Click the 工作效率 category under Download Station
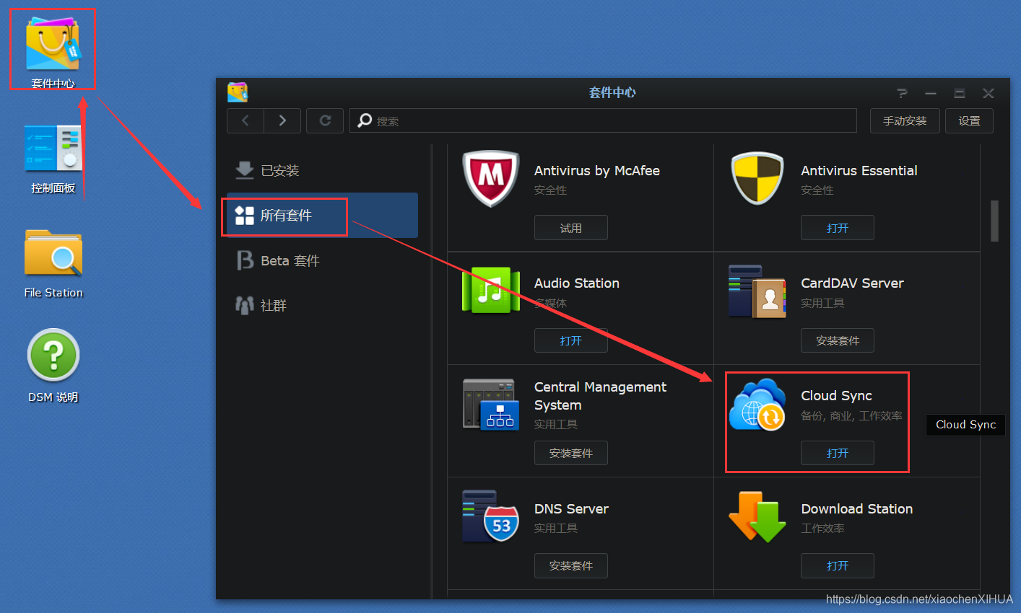 tap(822, 529)
